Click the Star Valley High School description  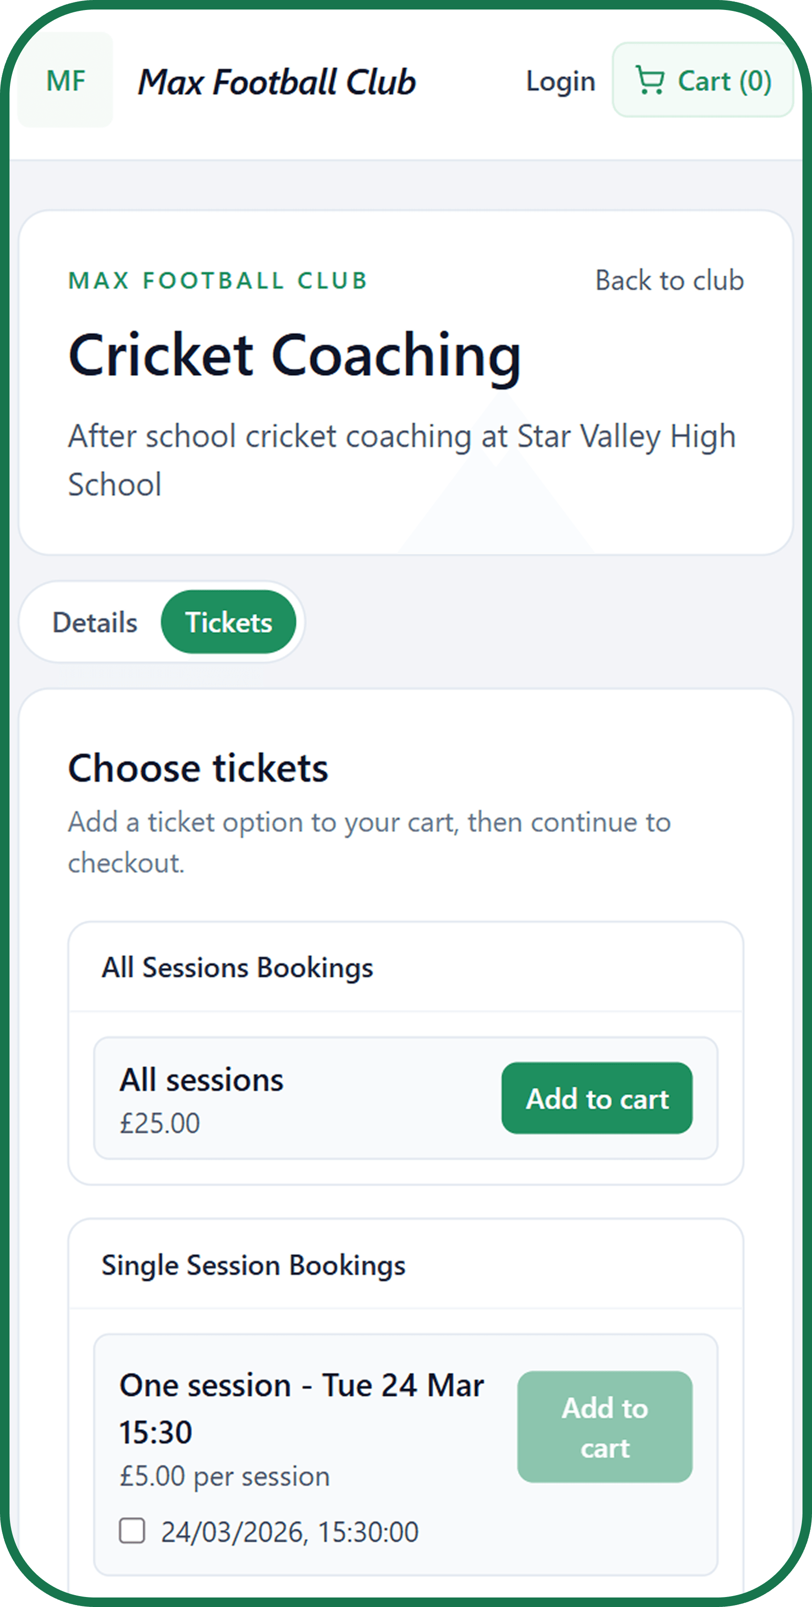pos(401,460)
